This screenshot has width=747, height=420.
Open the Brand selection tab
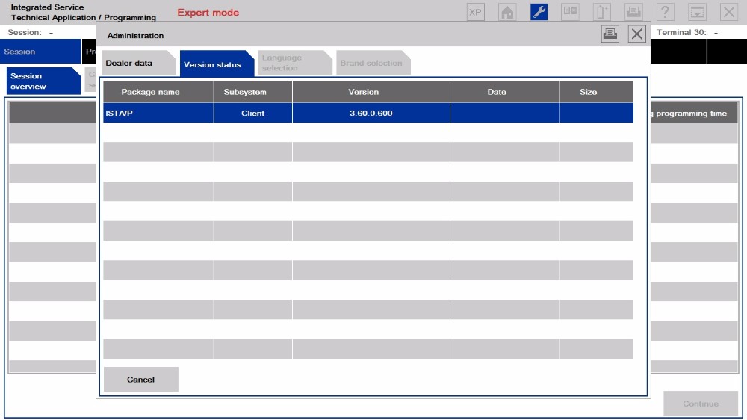371,63
